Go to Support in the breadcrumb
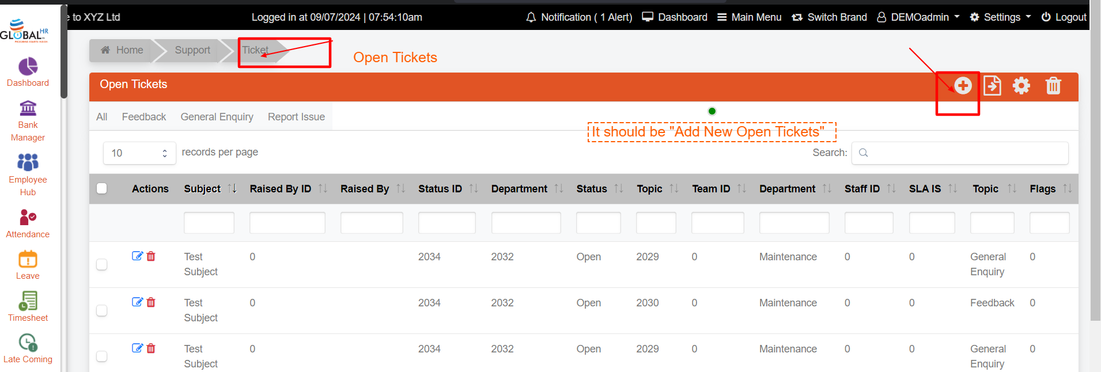This screenshot has height=372, width=1101. pos(192,50)
